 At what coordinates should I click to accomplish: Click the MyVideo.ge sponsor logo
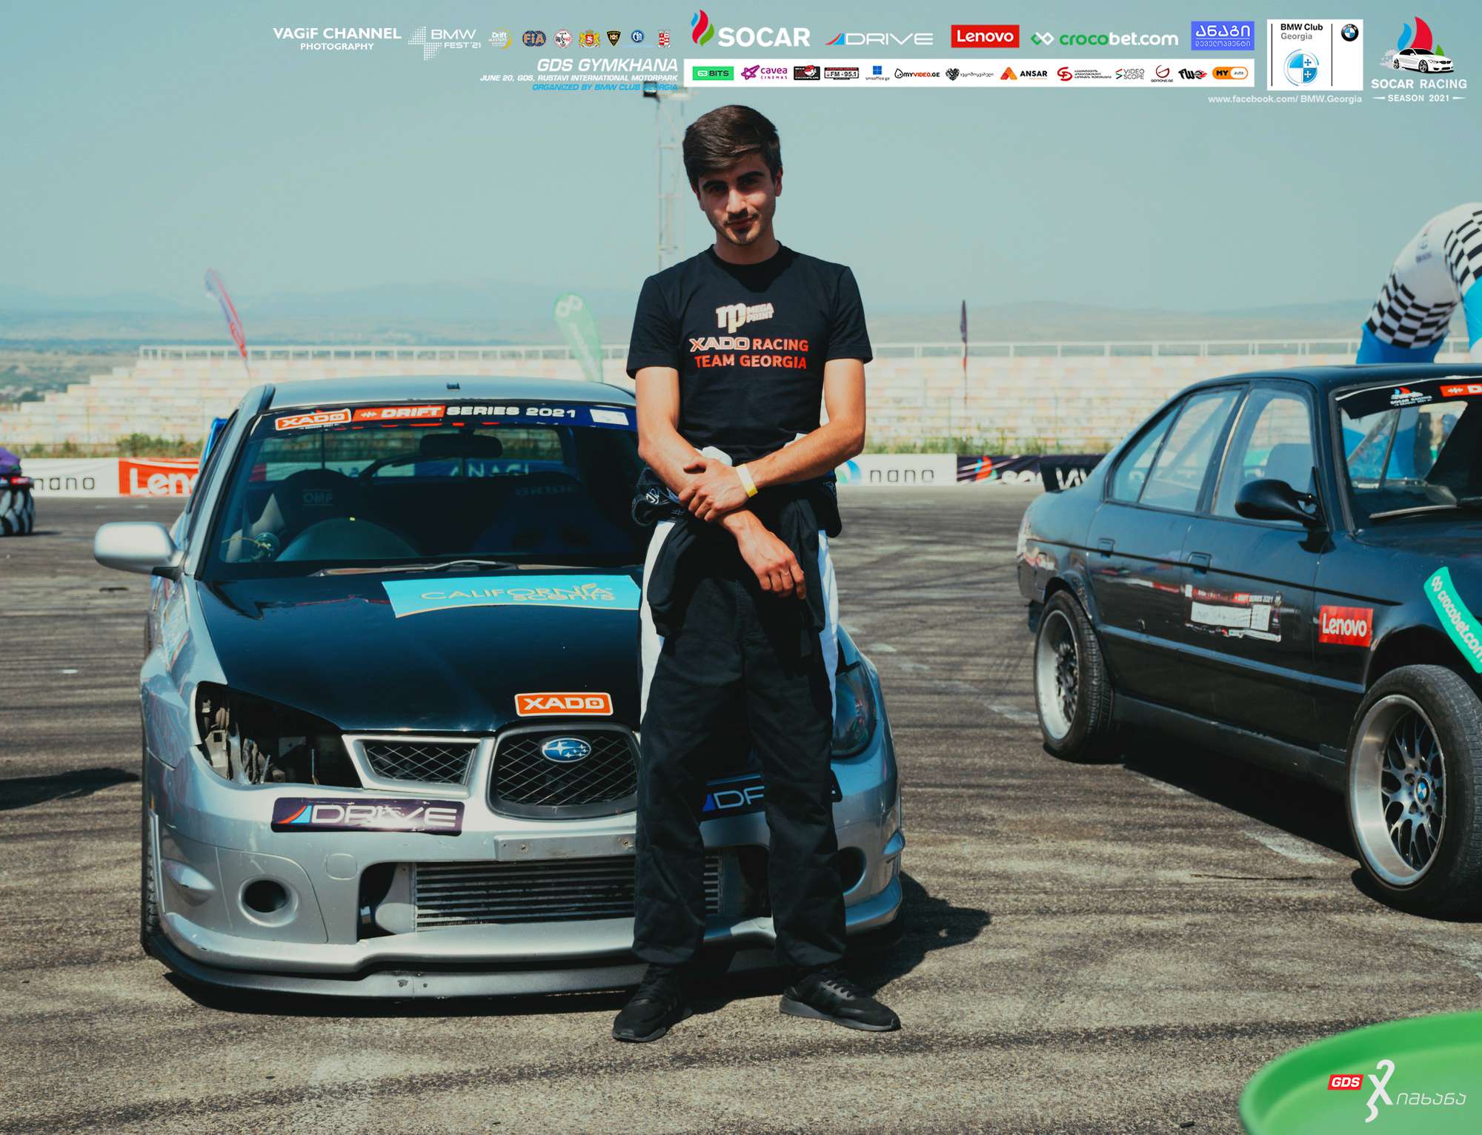(917, 73)
